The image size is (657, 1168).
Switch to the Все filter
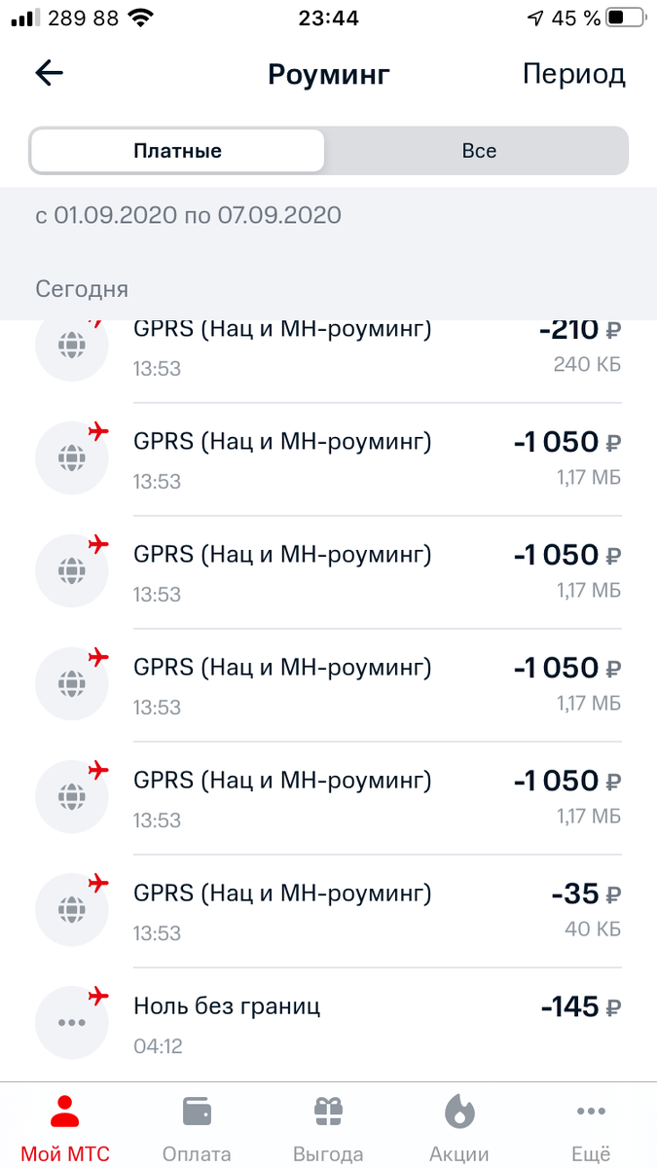pos(477,151)
